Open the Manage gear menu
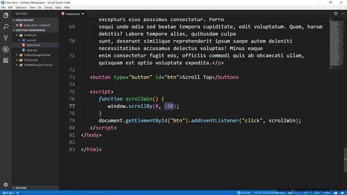347x195 pixels. coord(6,184)
